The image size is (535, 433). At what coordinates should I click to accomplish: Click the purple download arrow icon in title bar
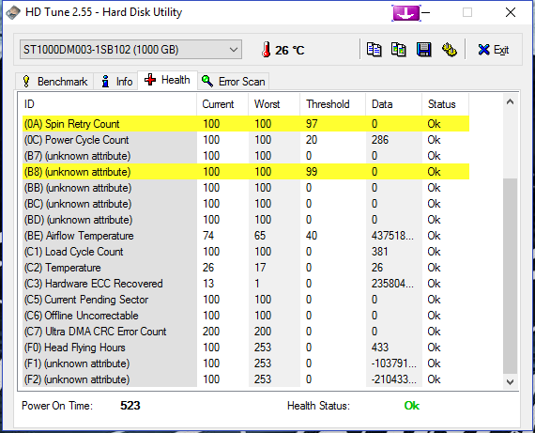coord(406,13)
